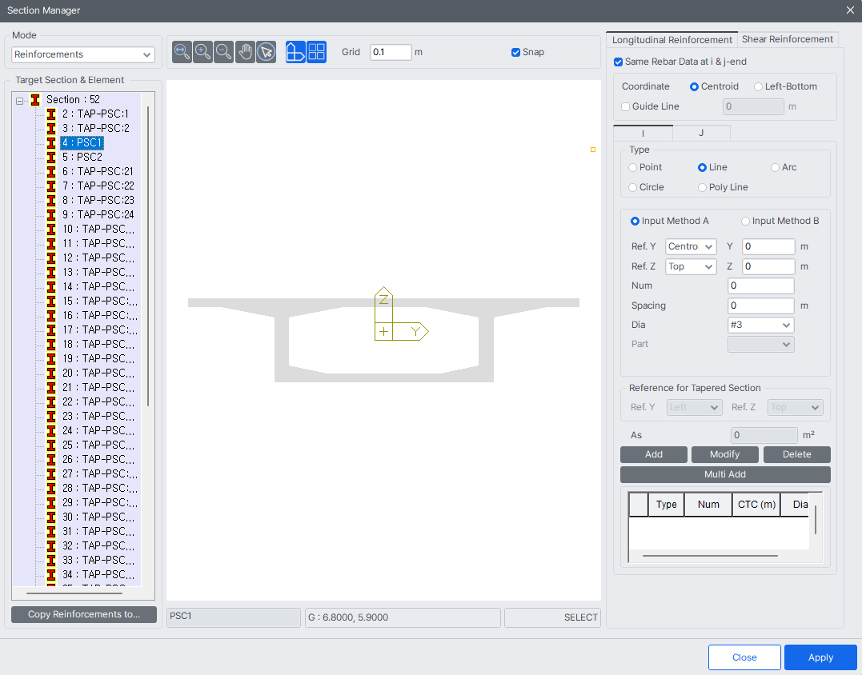This screenshot has height=675, width=862.
Task: Choose the Poly Line rebar type
Action: tap(702, 187)
